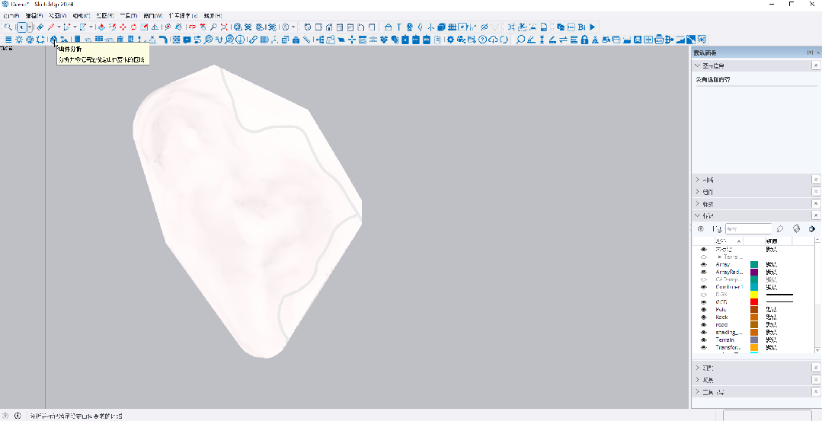Click the tag search input field
The height and width of the screenshot is (421, 822).
pos(748,228)
